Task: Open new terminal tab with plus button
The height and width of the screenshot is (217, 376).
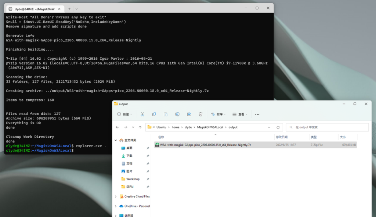Action: pos(69,9)
